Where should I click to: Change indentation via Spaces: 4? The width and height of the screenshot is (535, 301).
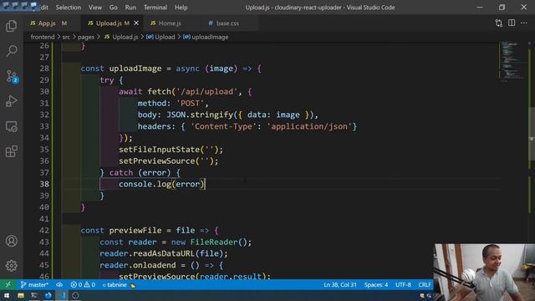pyautogui.click(x=375, y=284)
